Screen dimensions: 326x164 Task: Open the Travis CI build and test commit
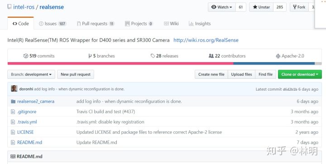[x=105, y=111]
